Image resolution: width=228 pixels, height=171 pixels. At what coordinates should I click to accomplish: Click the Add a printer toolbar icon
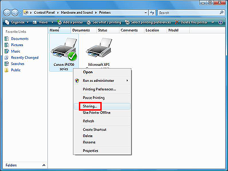point(59,22)
